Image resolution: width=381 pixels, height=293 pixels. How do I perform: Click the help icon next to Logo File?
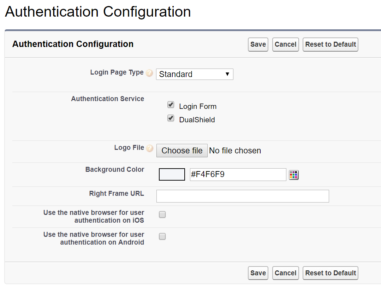pyautogui.click(x=150, y=148)
